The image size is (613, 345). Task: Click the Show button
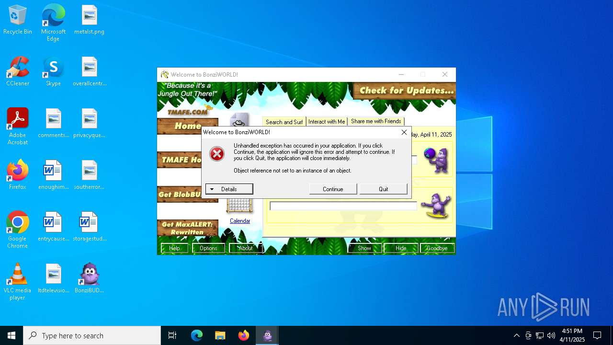(x=364, y=248)
